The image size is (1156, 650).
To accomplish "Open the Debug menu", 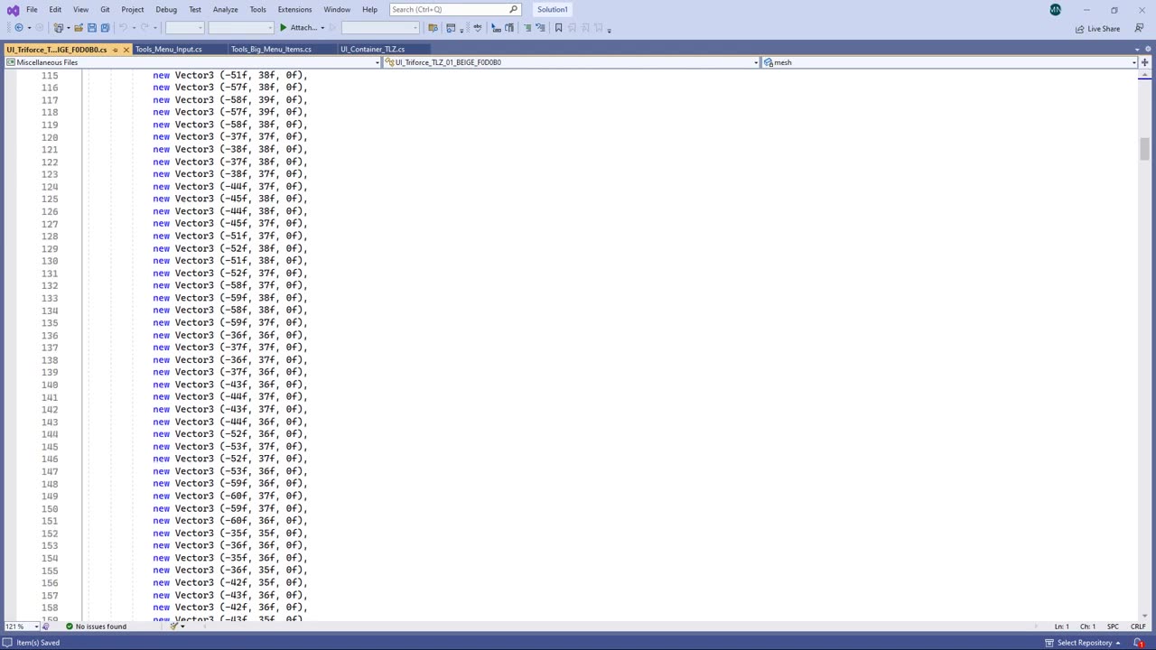I will click(x=166, y=10).
